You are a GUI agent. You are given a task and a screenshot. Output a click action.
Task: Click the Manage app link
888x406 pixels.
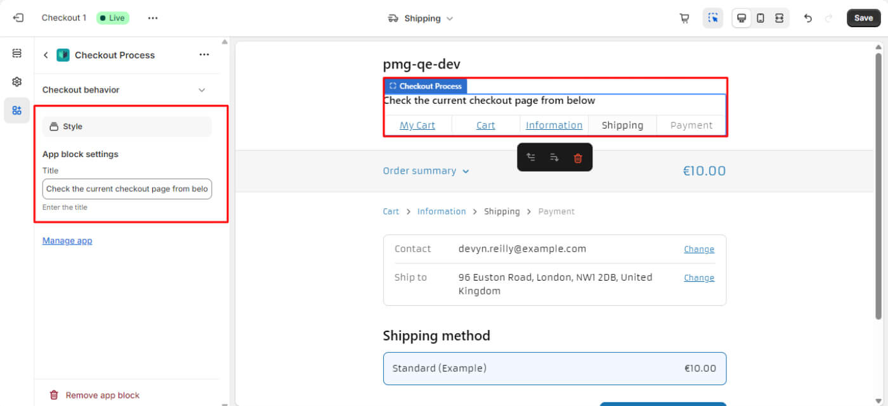(x=67, y=241)
